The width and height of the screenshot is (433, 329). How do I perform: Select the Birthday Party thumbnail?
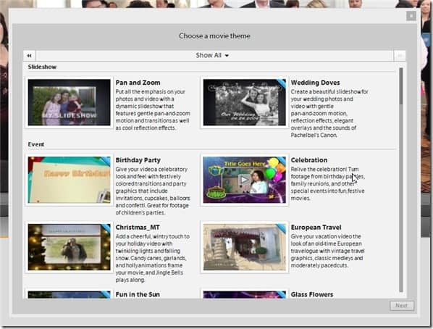69,180
